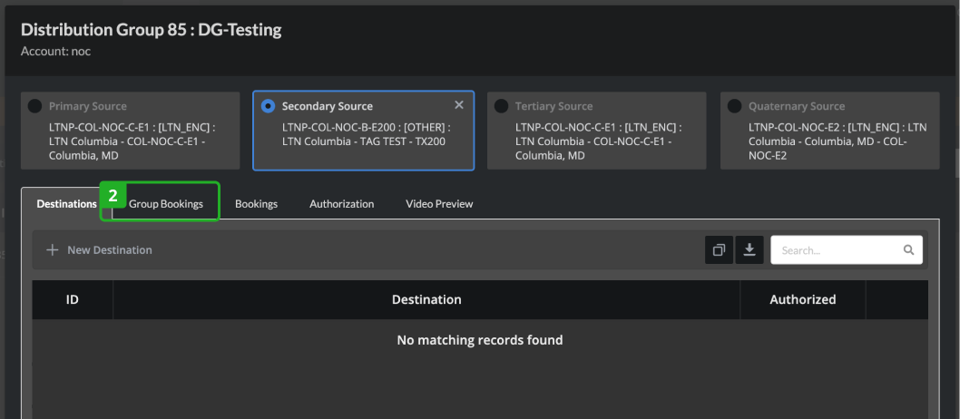
Task: Select the Primary Source radio button
Action: click(34, 106)
